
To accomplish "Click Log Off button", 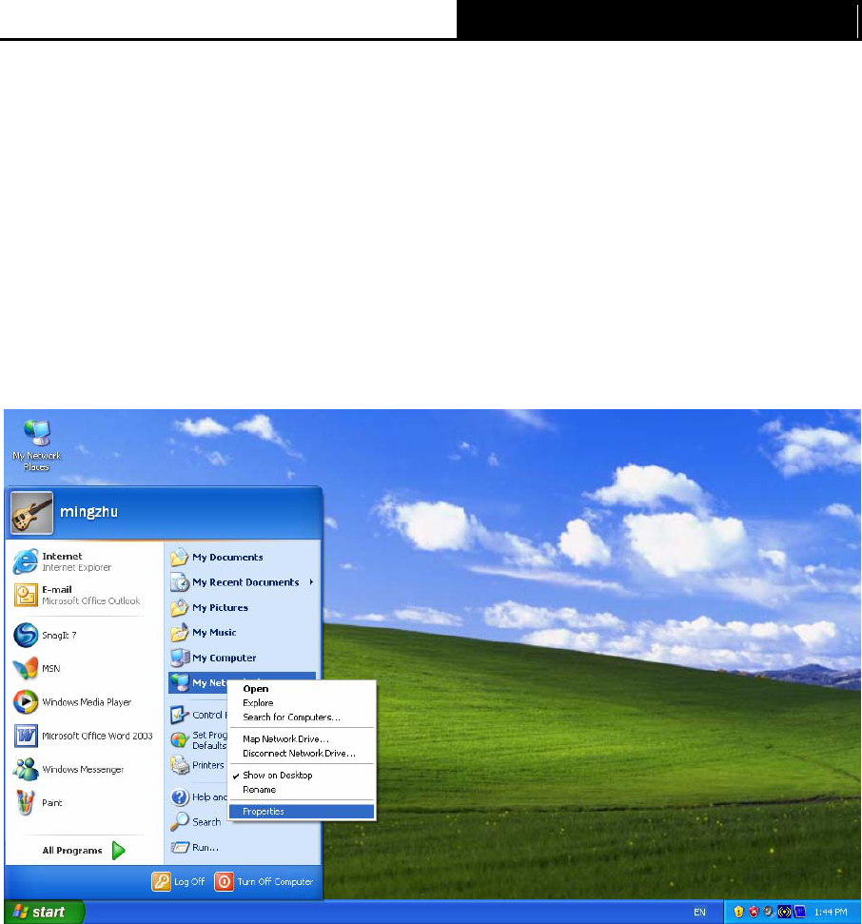I will click(x=178, y=881).
